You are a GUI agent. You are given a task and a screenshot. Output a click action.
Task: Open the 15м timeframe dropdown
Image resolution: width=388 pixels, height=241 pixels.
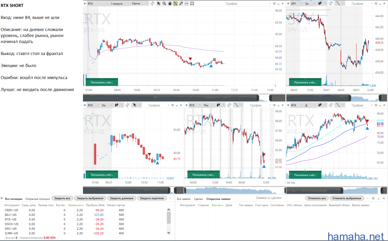(209, 105)
